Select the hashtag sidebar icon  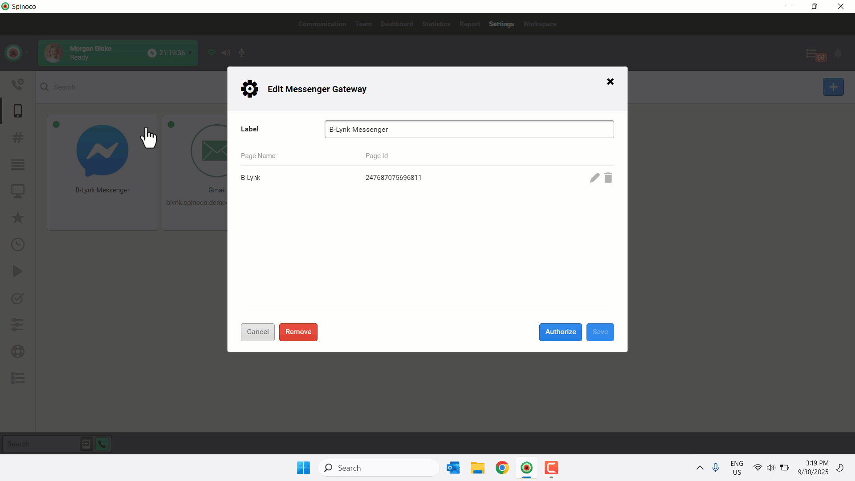pos(18,138)
